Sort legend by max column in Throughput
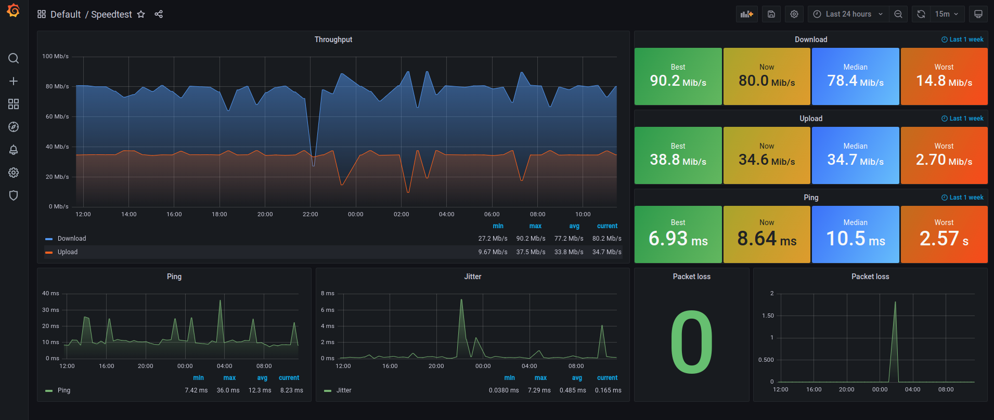Image resolution: width=994 pixels, height=420 pixels. point(535,226)
